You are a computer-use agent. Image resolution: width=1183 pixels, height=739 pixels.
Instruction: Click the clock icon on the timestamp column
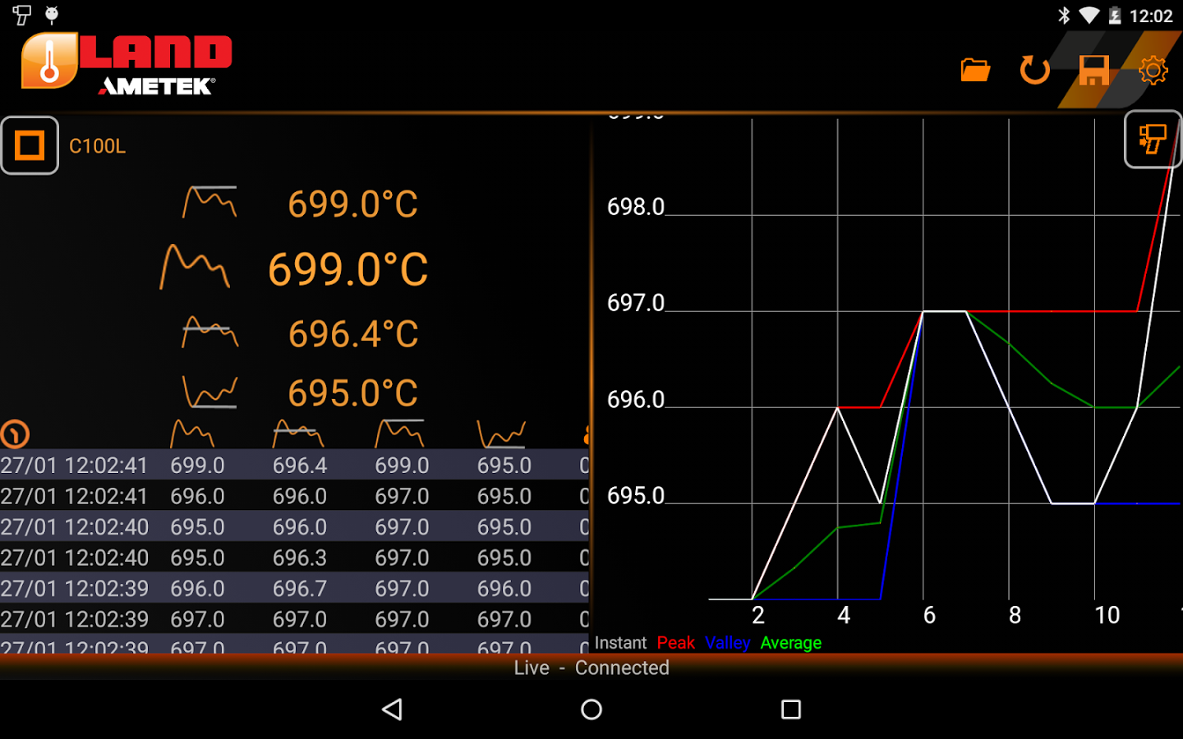tap(14, 434)
